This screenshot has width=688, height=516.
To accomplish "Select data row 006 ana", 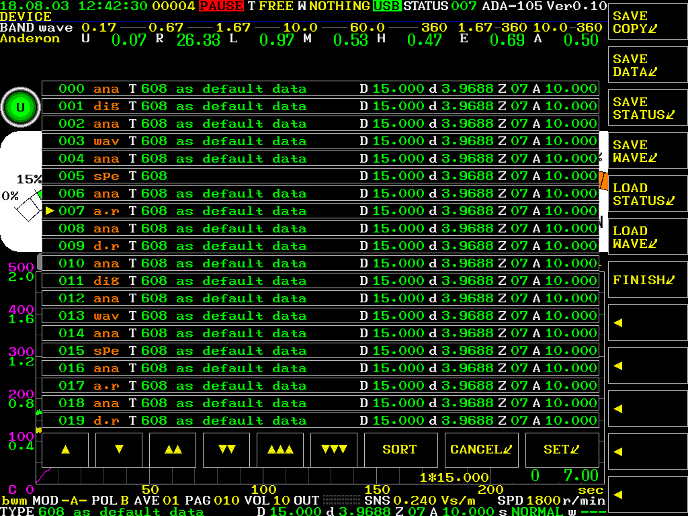I will click(x=320, y=193).
